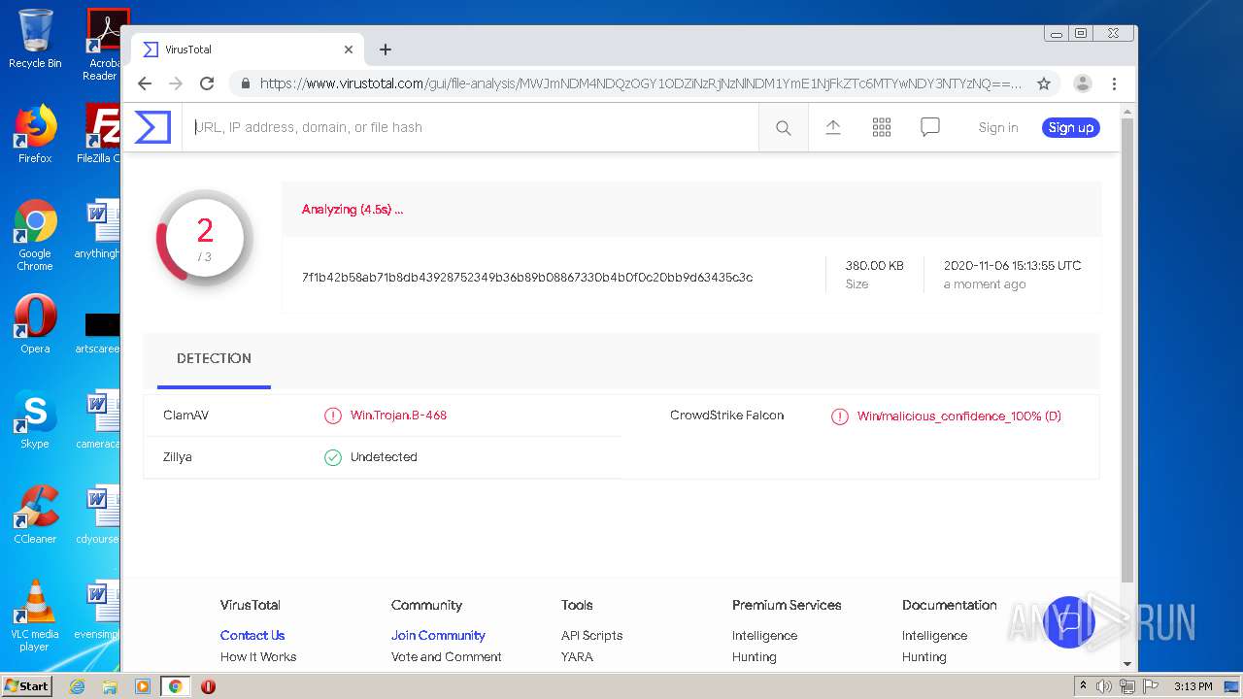Viewport: 1243px width, 699px height.
Task: Open the API Scripts link
Action: (591, 636)
